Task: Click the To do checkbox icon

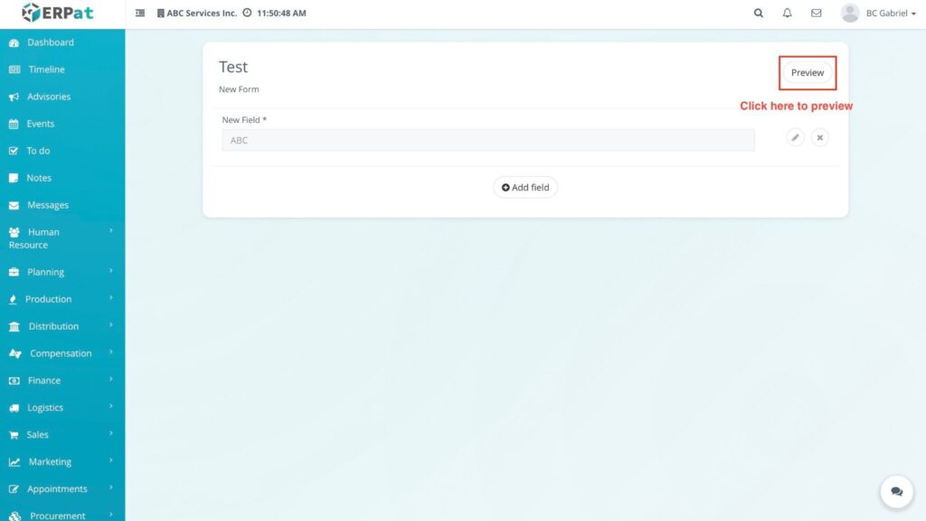Action: pos(14,151)
